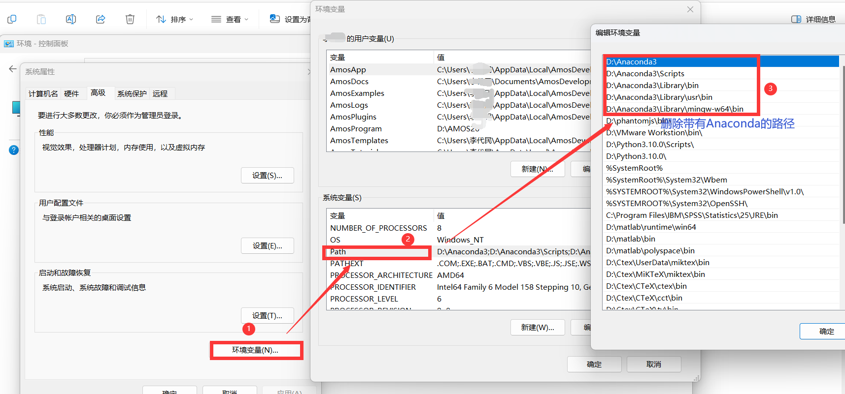The height and width of the screenshot is (394, 845).
Task: Select AmosPlugins user variable row
Action: [459, 117]
